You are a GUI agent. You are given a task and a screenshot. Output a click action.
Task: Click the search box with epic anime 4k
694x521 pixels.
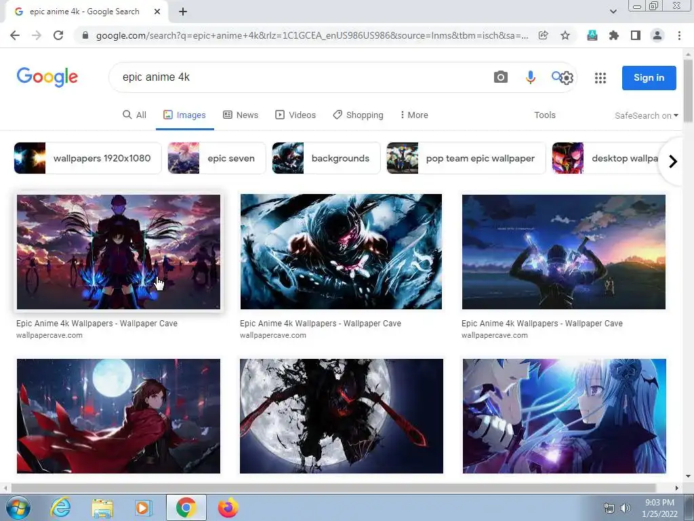(x=301, y=77)
